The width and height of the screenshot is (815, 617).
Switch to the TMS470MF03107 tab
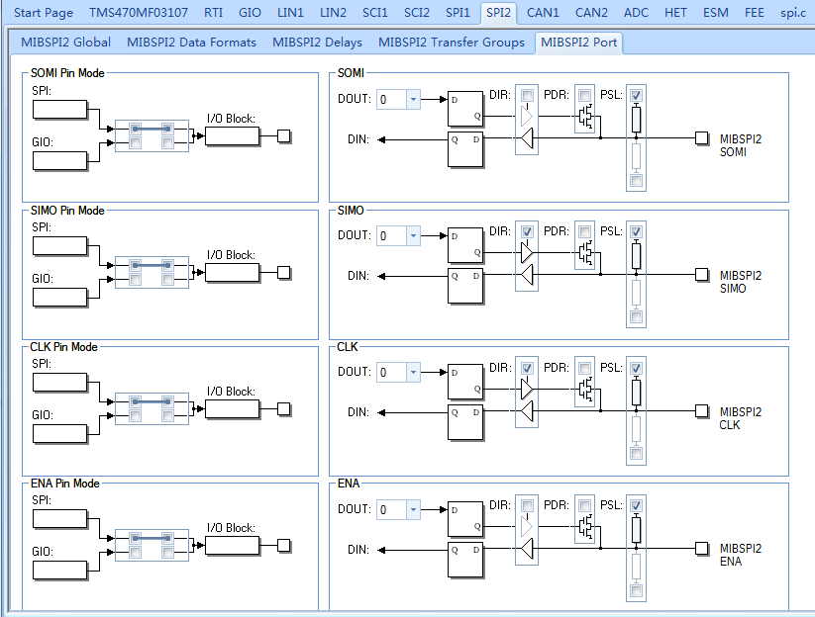point(139,13)
